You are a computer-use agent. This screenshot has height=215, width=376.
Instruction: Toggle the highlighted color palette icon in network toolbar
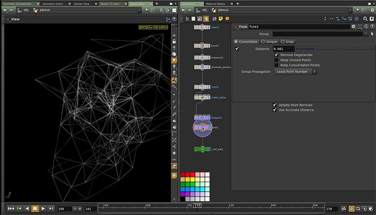pyautogui.click(x=206, y=19)
